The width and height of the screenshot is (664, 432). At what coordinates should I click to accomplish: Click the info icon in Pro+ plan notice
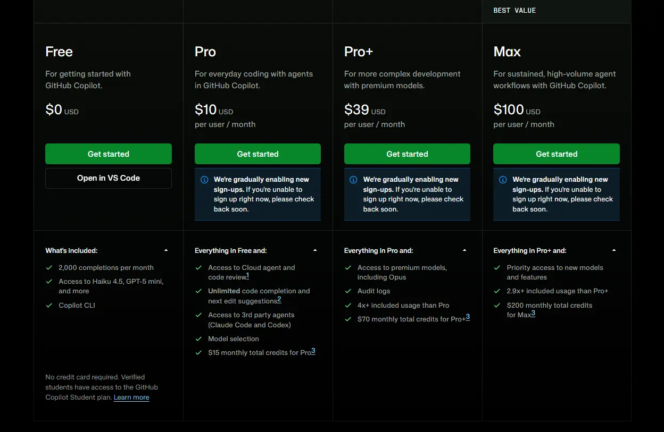[x=353, y=180]
